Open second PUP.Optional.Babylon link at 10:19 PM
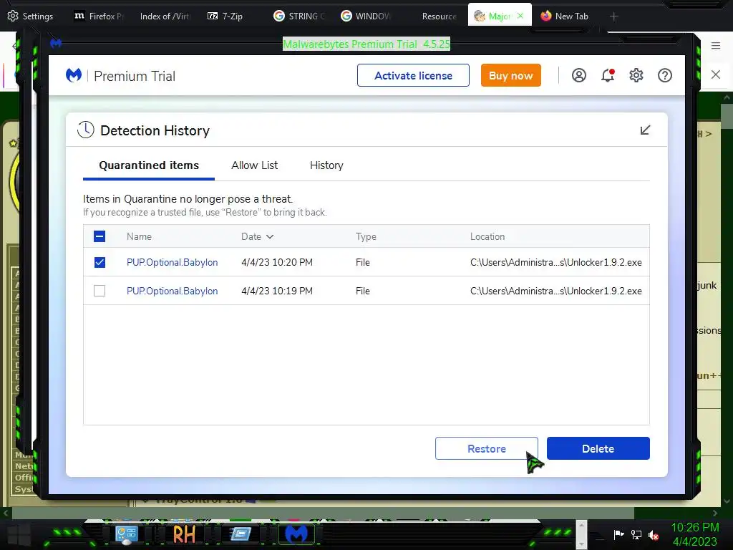 [x=172, y=291]
